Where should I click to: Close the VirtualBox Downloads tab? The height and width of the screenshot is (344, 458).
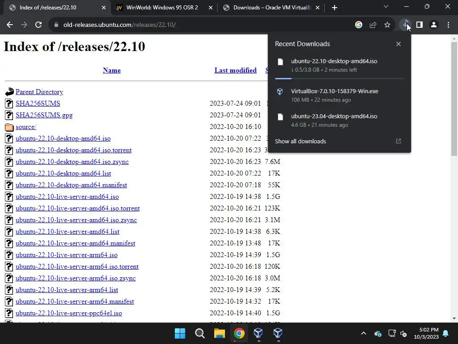318,8
